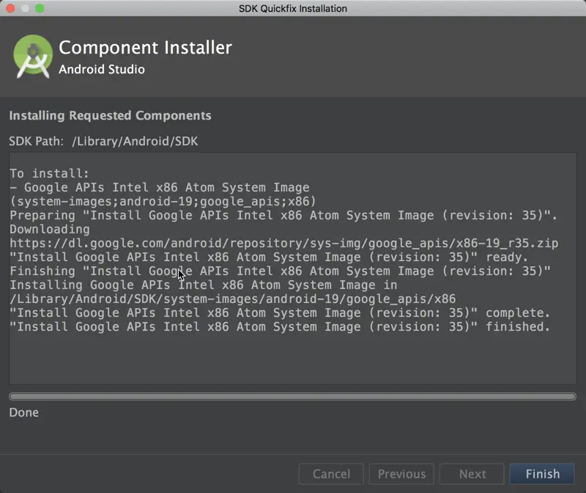
Task: Select the Previous button
Action: (x=401, y=474)
